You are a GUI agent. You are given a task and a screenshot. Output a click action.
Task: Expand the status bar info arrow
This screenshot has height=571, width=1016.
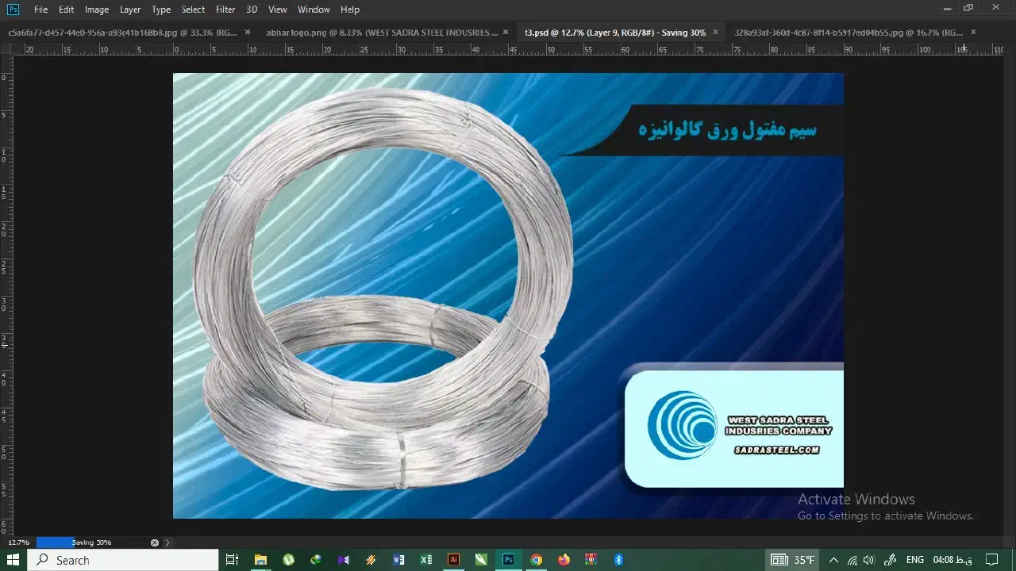coord(167,542)
